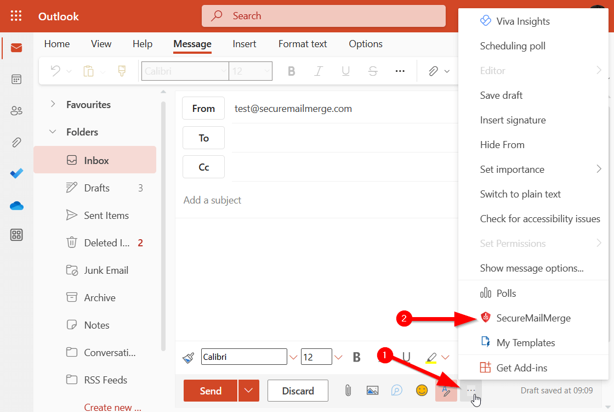Viewport: 614px width, 412px height.
Task: Expand the Favourites section
Action: [x=53, y=104]
